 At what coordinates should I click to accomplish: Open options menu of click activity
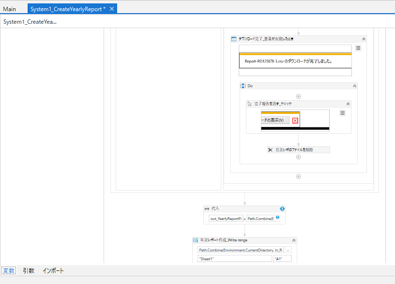342,113
